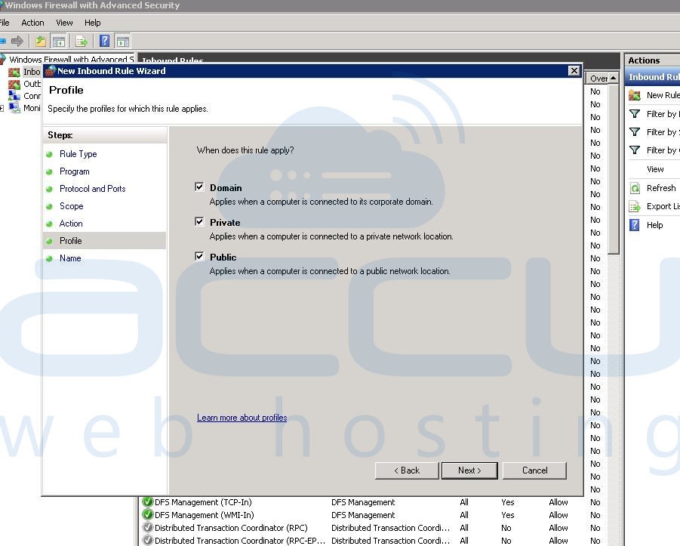Click the Refresh icon in Actions pane
This screenshot has height=546, width=680.
[x=635, y=188]
